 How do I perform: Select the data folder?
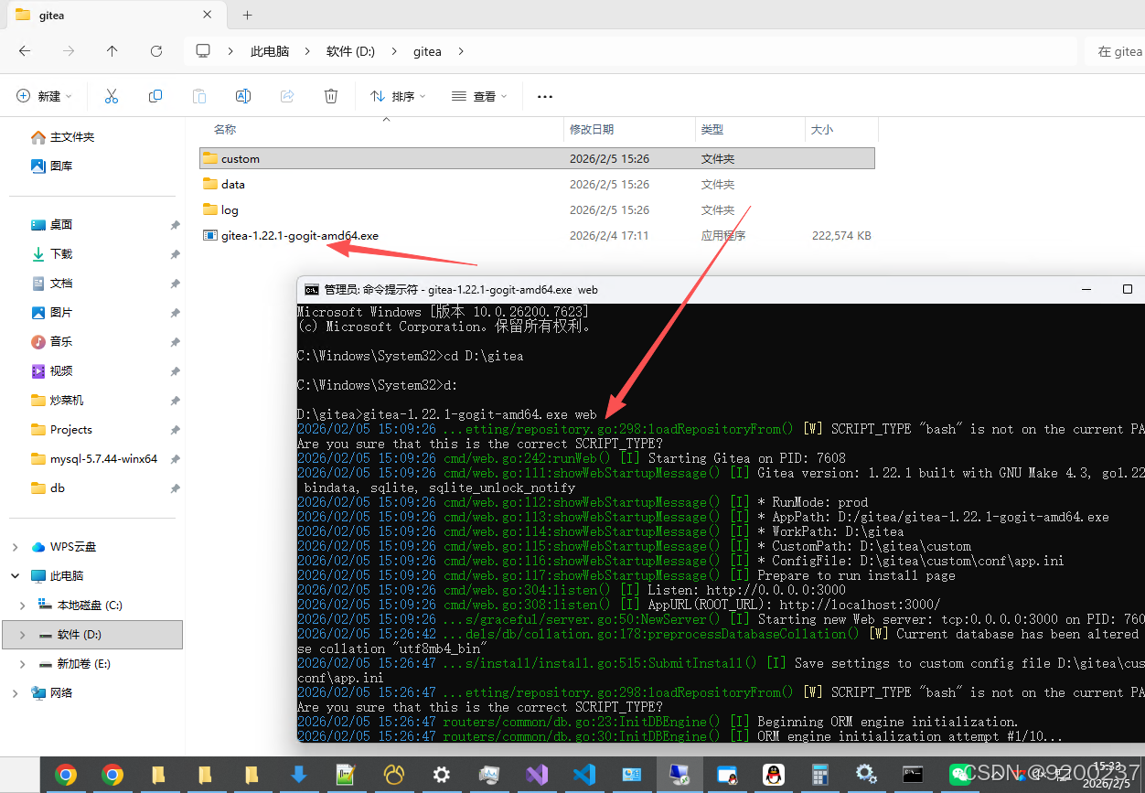click(233, 184)
